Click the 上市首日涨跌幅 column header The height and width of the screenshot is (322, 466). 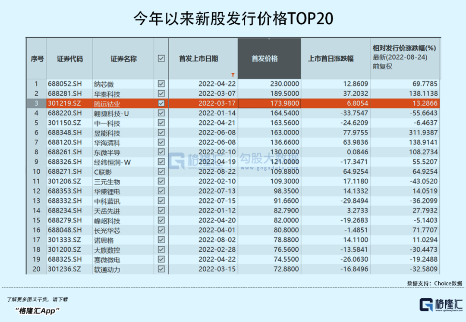(336, 59)
